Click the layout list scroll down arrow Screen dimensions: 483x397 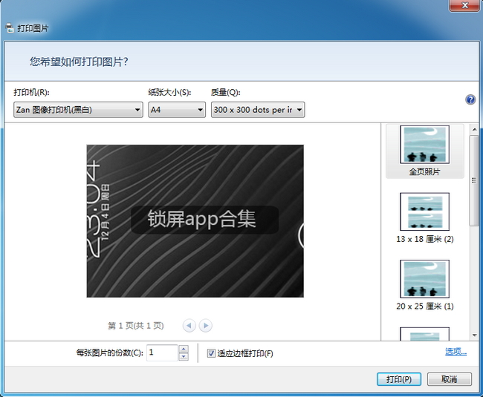tap(474, 335)
